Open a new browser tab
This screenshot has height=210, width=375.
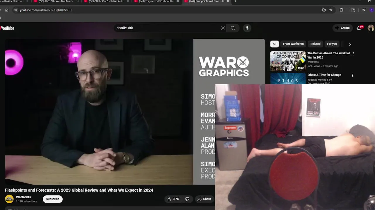point(235,1)
